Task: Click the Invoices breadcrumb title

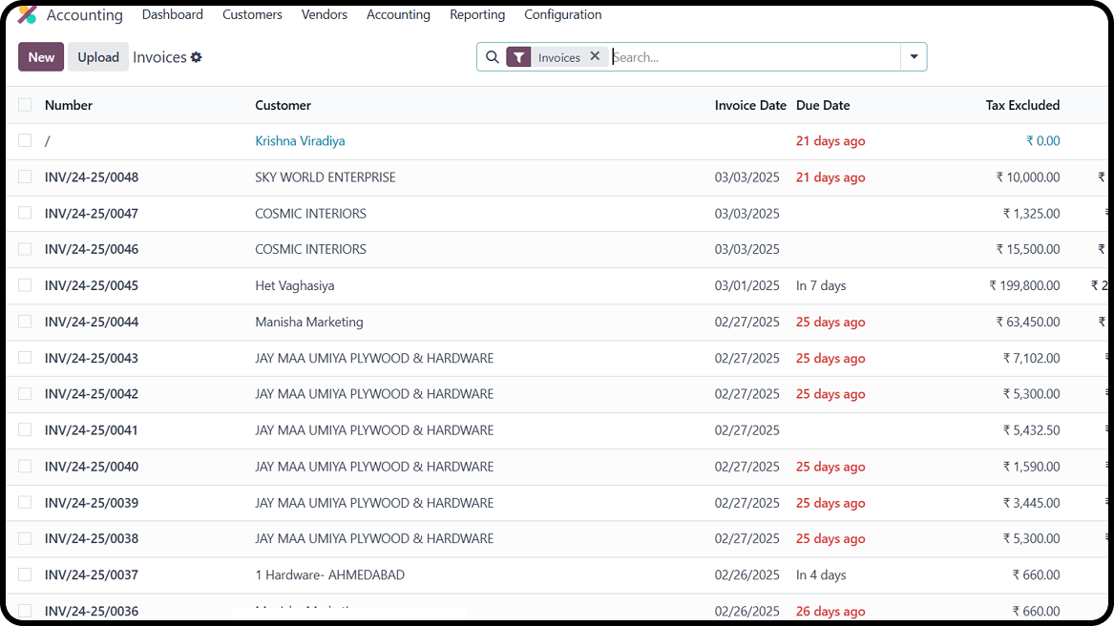Action: (x=159, y=57)
